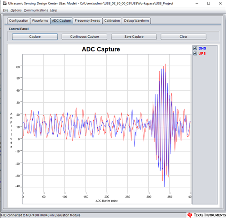Viewport: 226px width, 218px height.
Task: Go to the Frequency Sweep tab
Action: click(87, 21)
